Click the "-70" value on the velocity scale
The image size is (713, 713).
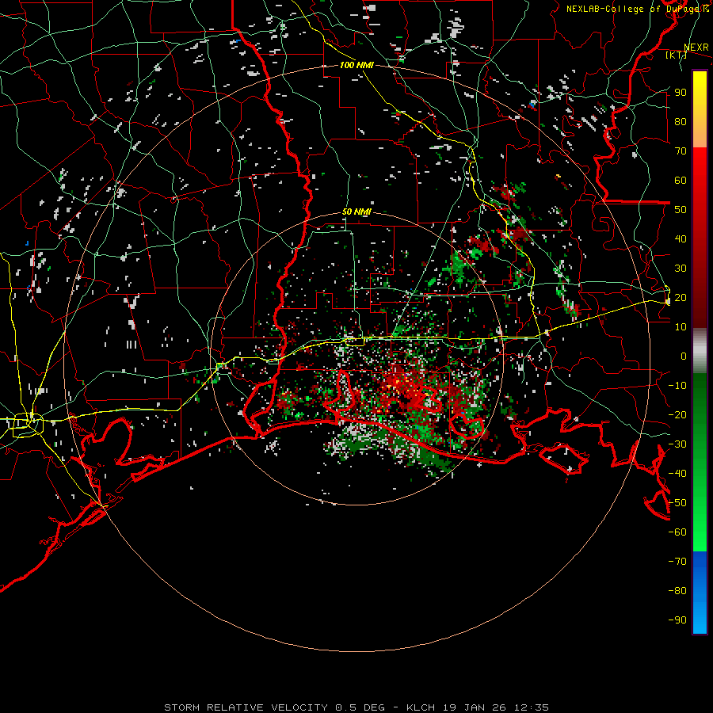tap(677, 561)
